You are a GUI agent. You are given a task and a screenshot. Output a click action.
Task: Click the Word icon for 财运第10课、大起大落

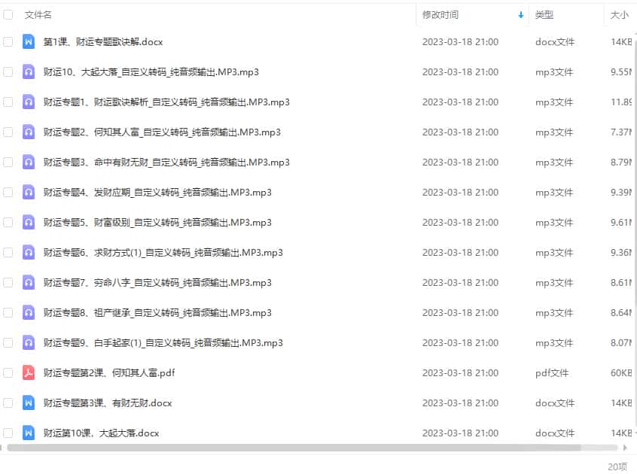[x=29, y=433]
